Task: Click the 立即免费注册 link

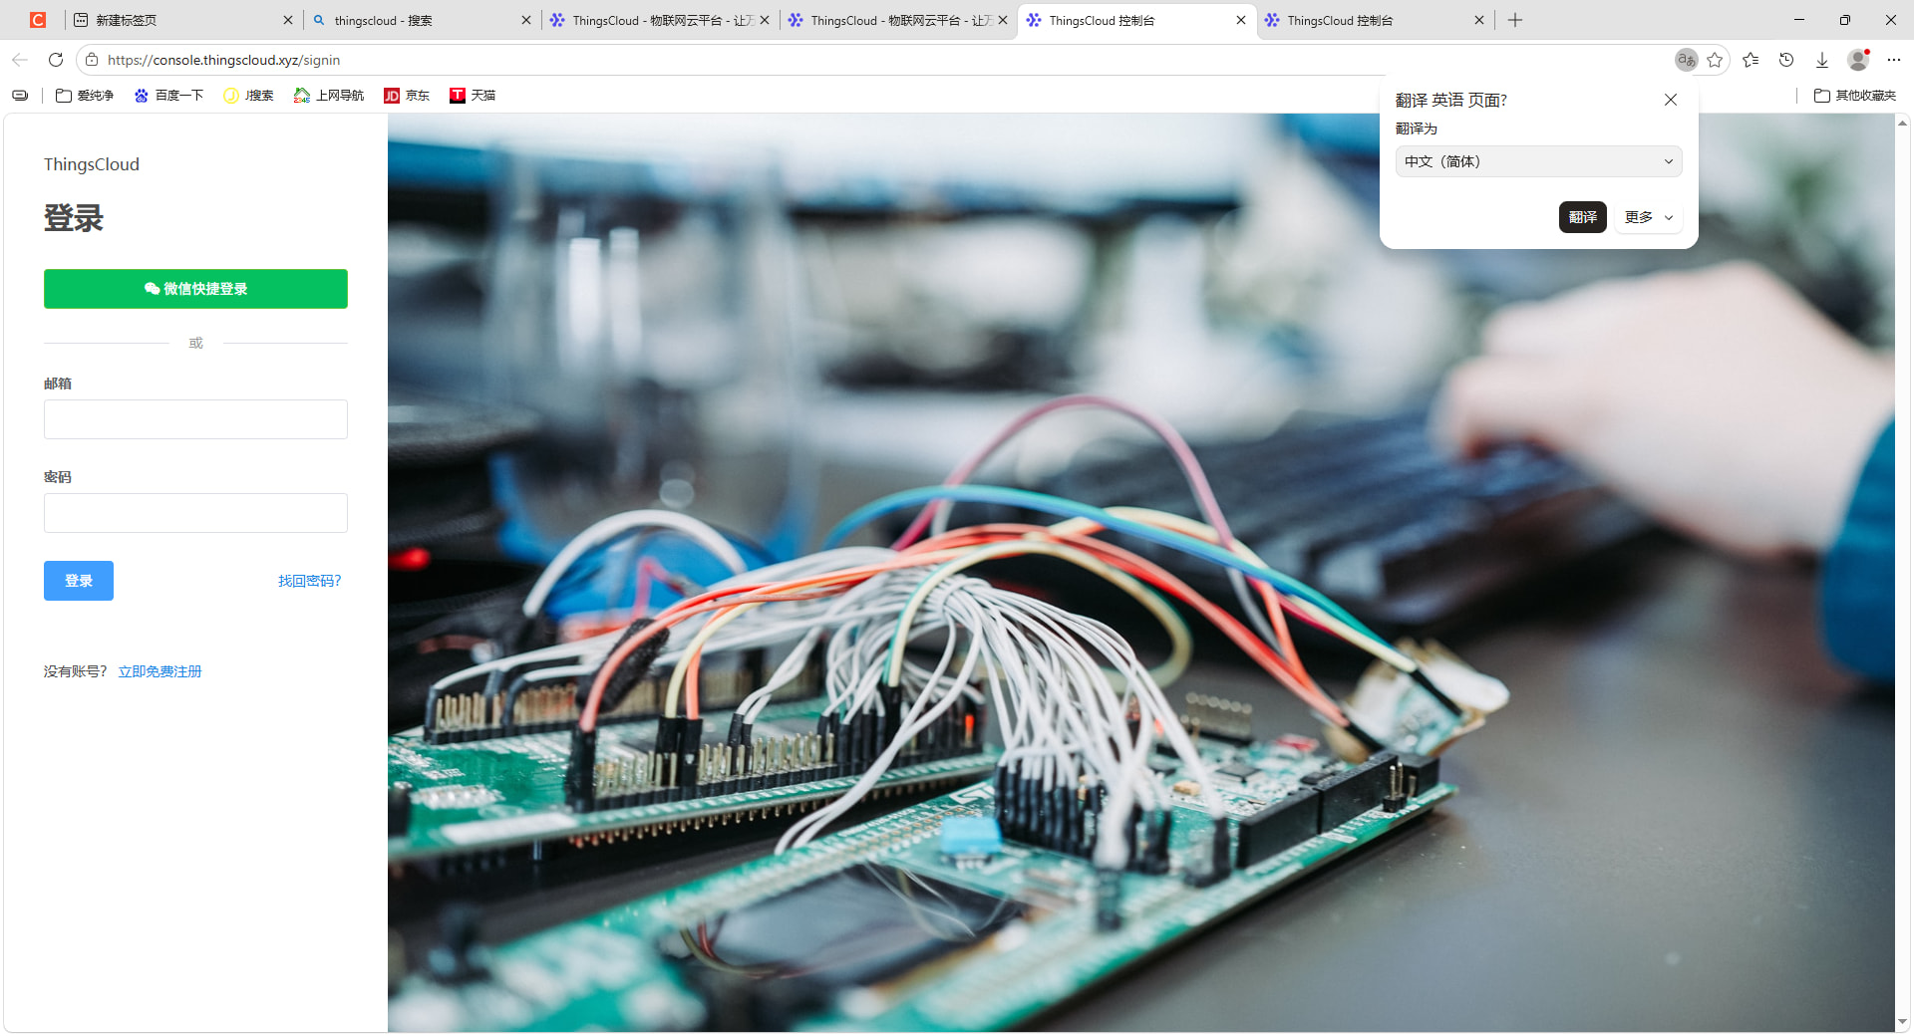Action: tap(159, 671)
